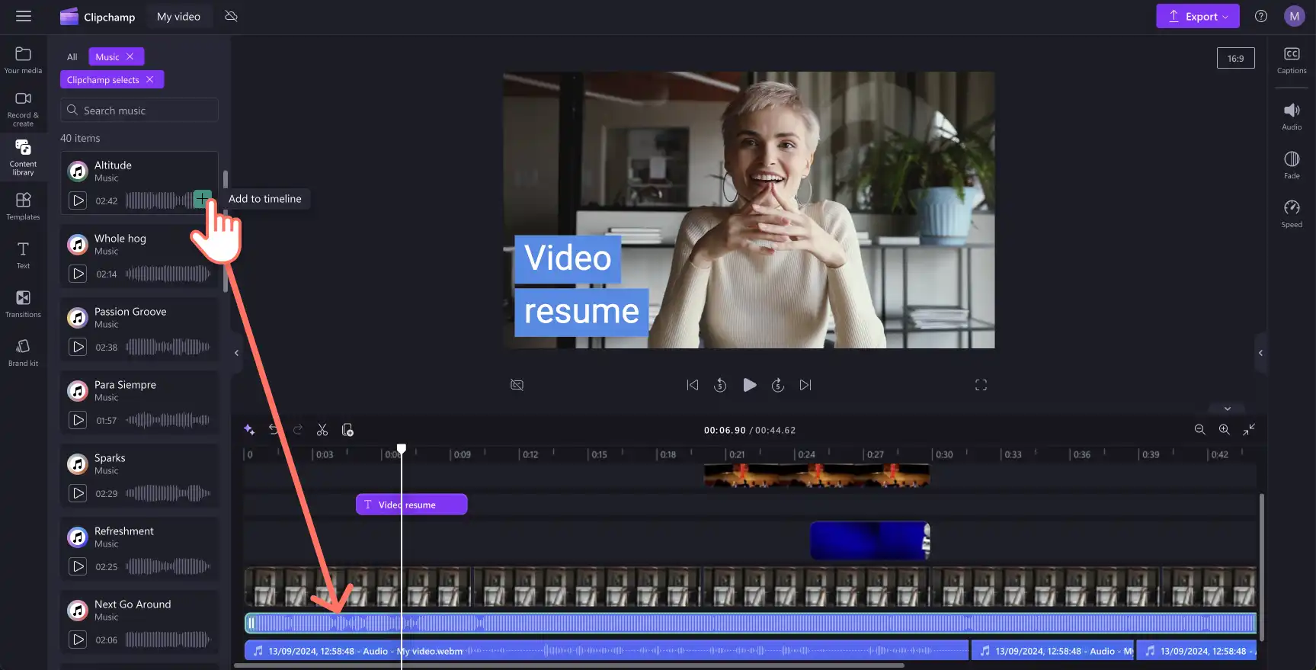The image size is (1316, 670).
Task: Open the user profile avatar M
Action: pyautogui.click(x=1294, y=16)
